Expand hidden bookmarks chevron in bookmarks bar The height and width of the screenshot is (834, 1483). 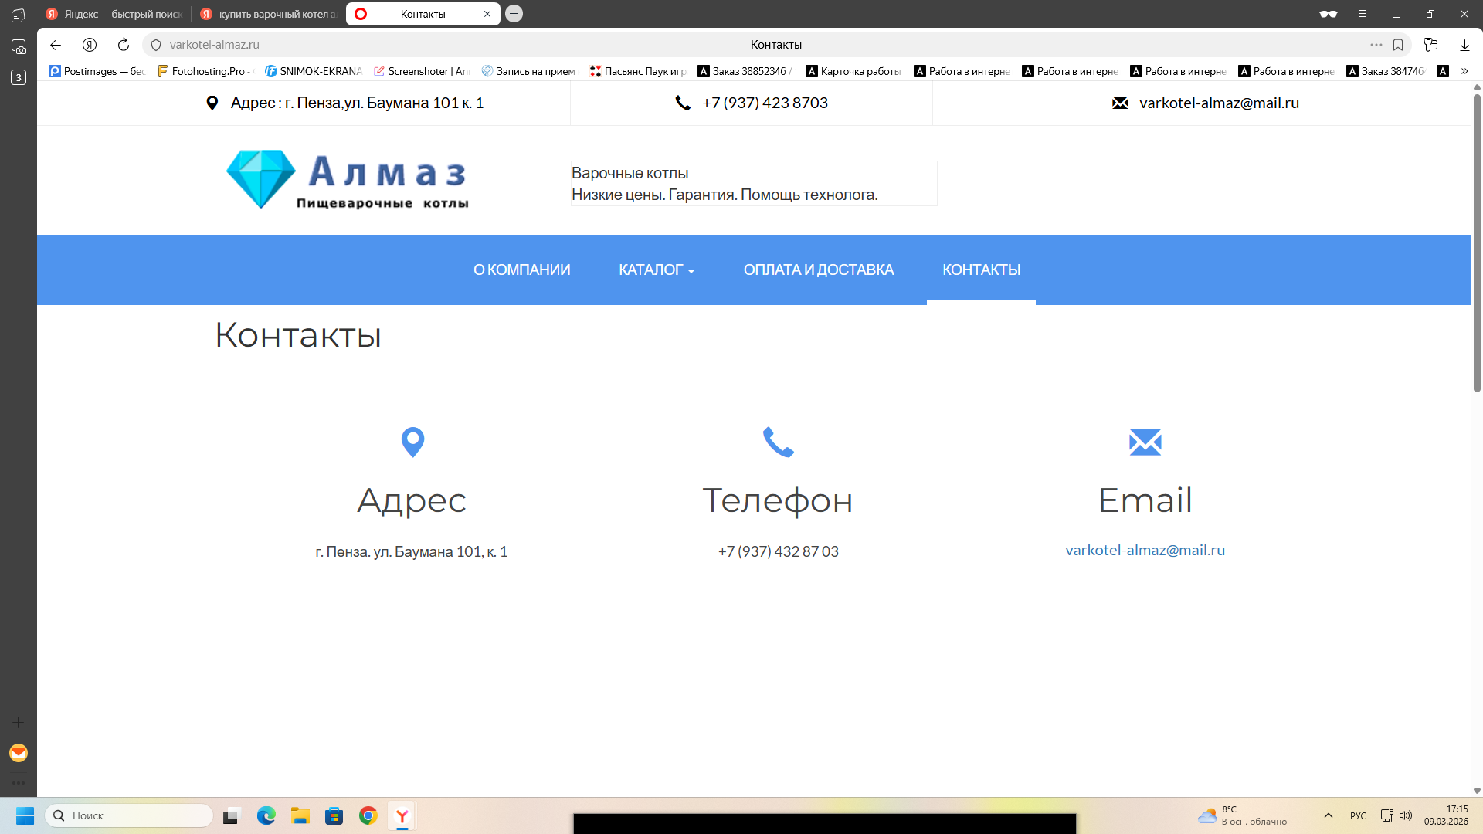[x=1464, y=71]
